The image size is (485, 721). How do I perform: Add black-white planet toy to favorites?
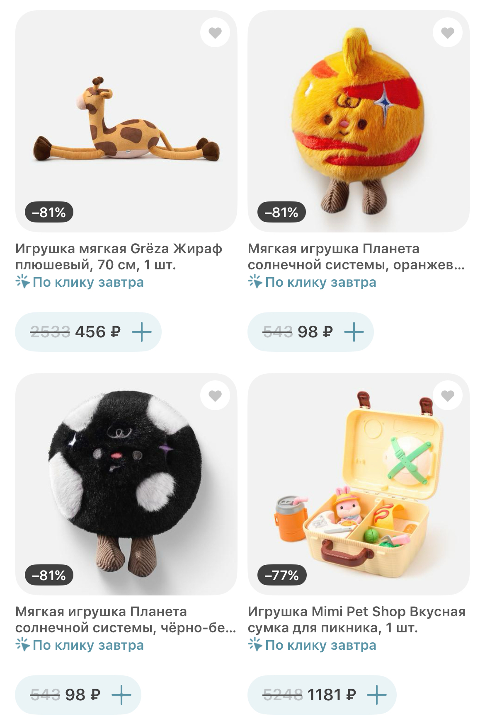[215, 396]
